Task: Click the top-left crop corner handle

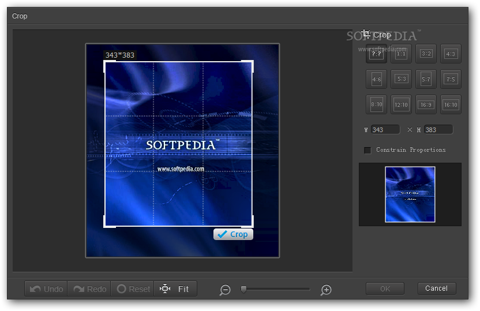Action: tap(107, 63)
